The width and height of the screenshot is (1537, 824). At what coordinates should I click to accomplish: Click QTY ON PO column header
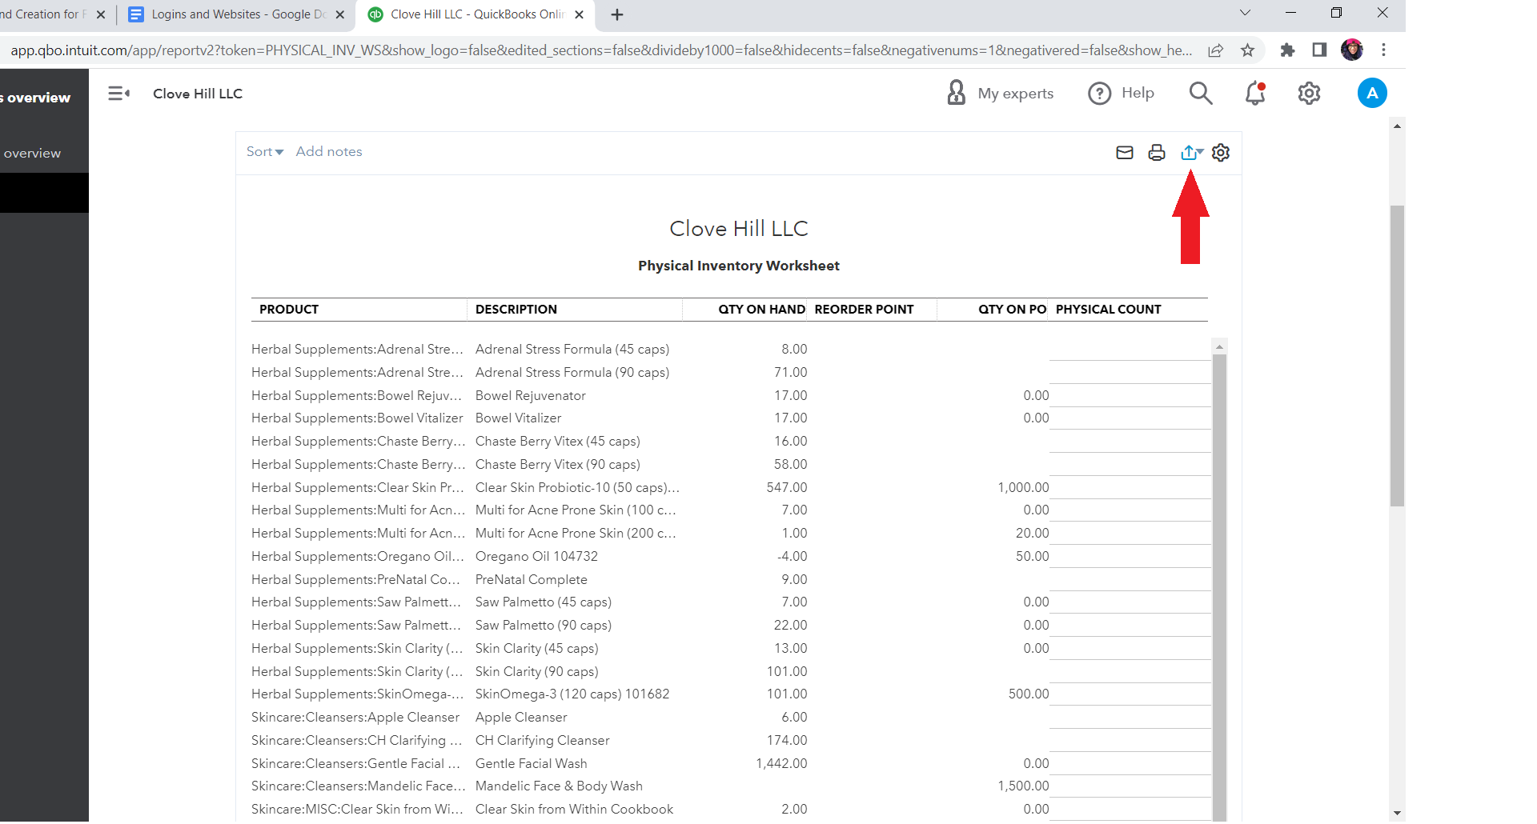[x=1012, y=309]
